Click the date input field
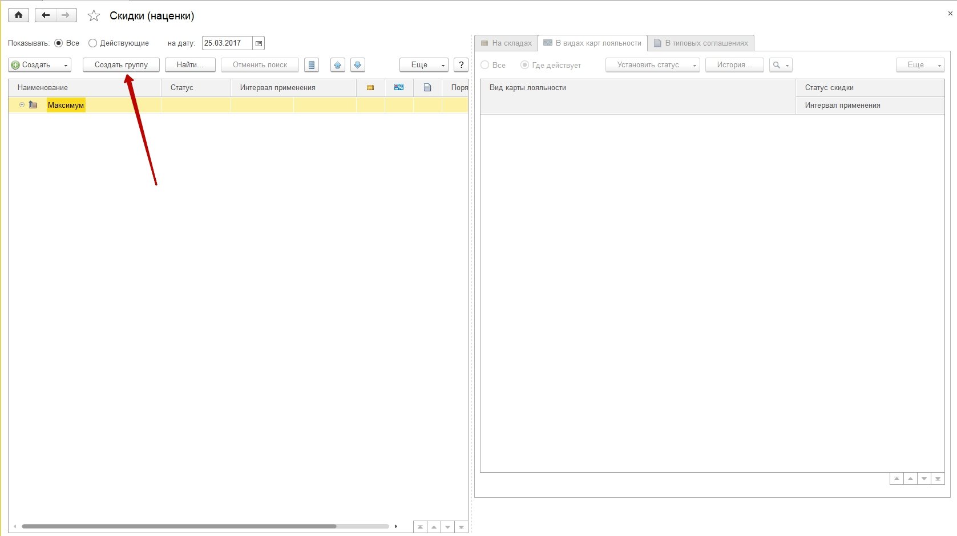This screenshot has width=957, height=536. (x=227, y=43)
